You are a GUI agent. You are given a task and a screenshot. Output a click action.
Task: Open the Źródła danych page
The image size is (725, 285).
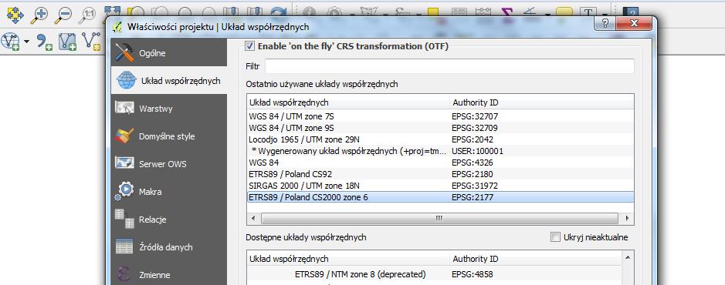[x=169, y=247]
